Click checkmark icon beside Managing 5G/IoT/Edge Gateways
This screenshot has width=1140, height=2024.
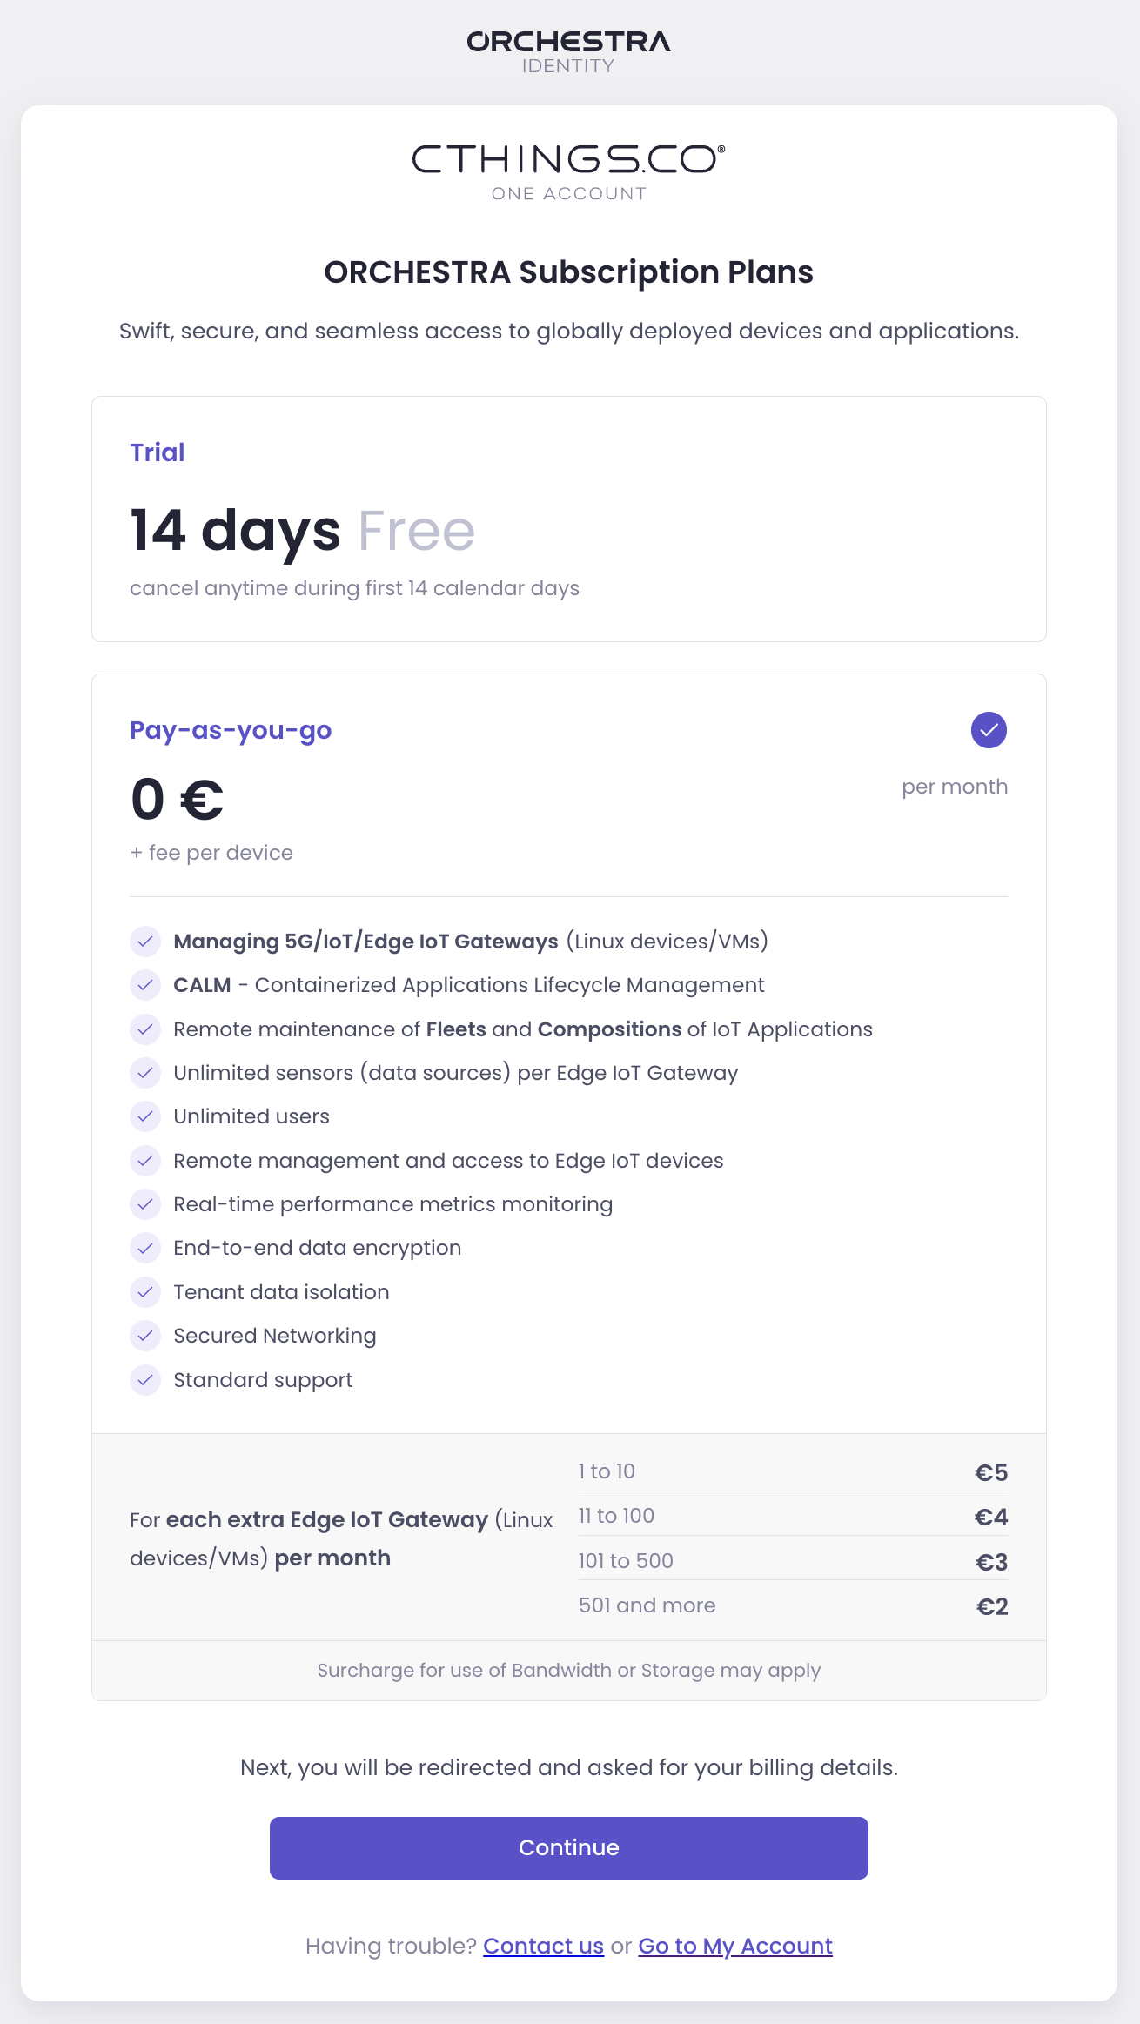tap(145, 942)
